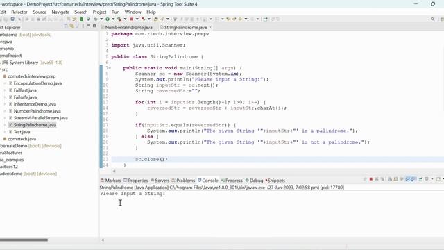Switch to the Snippets tab
This screenshot has width=444, height=250.
275,181
